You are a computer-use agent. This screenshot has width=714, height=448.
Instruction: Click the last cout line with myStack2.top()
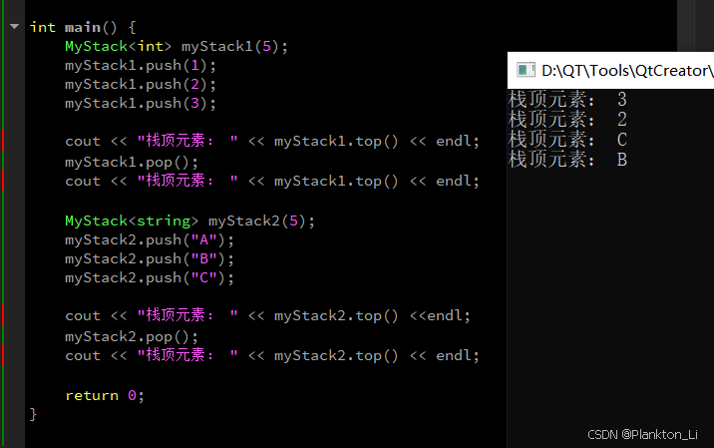(x=272, y=355)
